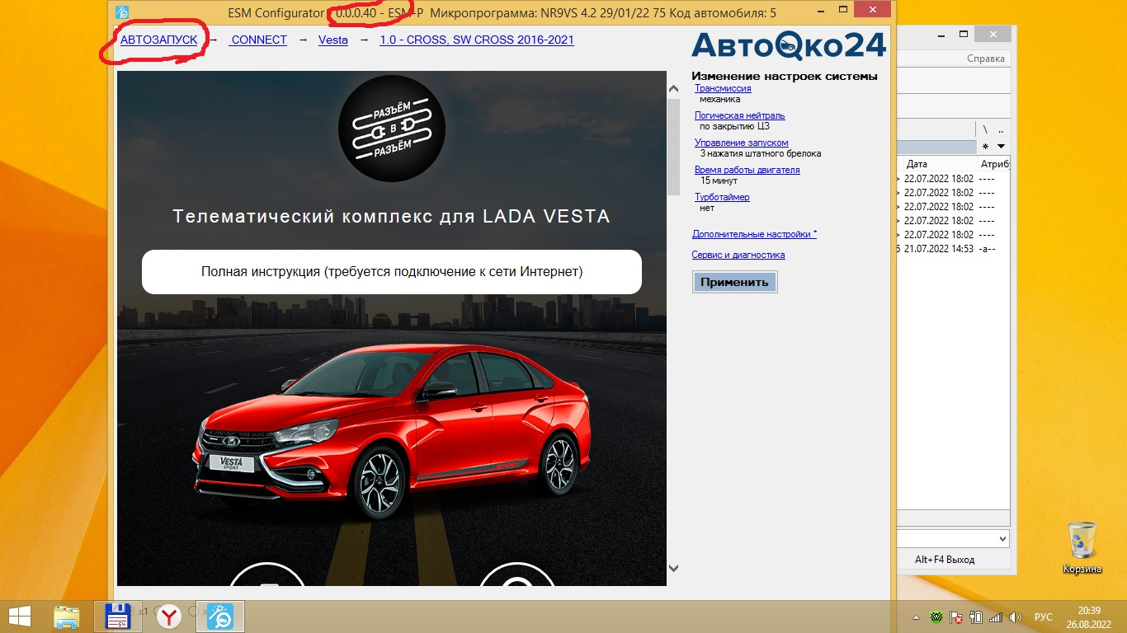Open the Vesta breadcrumb link

click(333, 40)
